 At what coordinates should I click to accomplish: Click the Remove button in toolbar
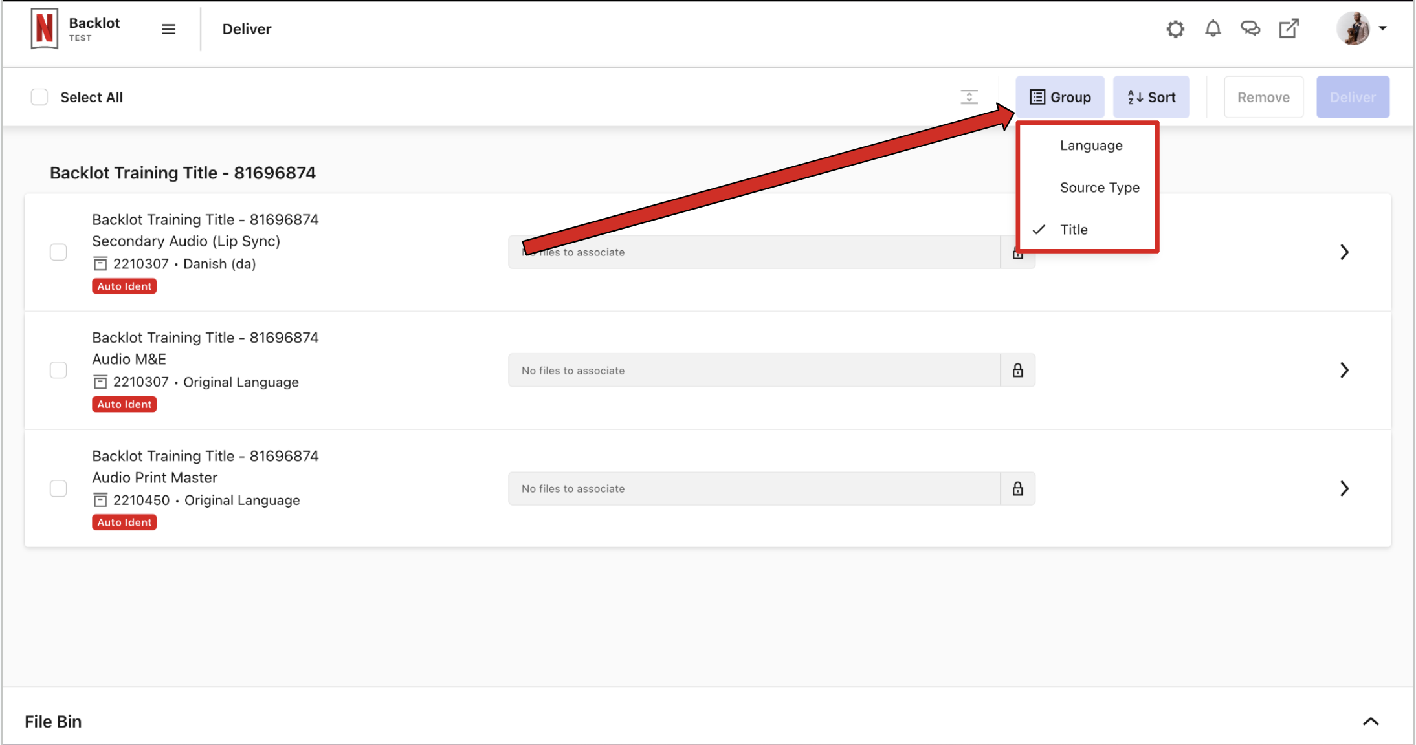click(x=1263, y=96)
